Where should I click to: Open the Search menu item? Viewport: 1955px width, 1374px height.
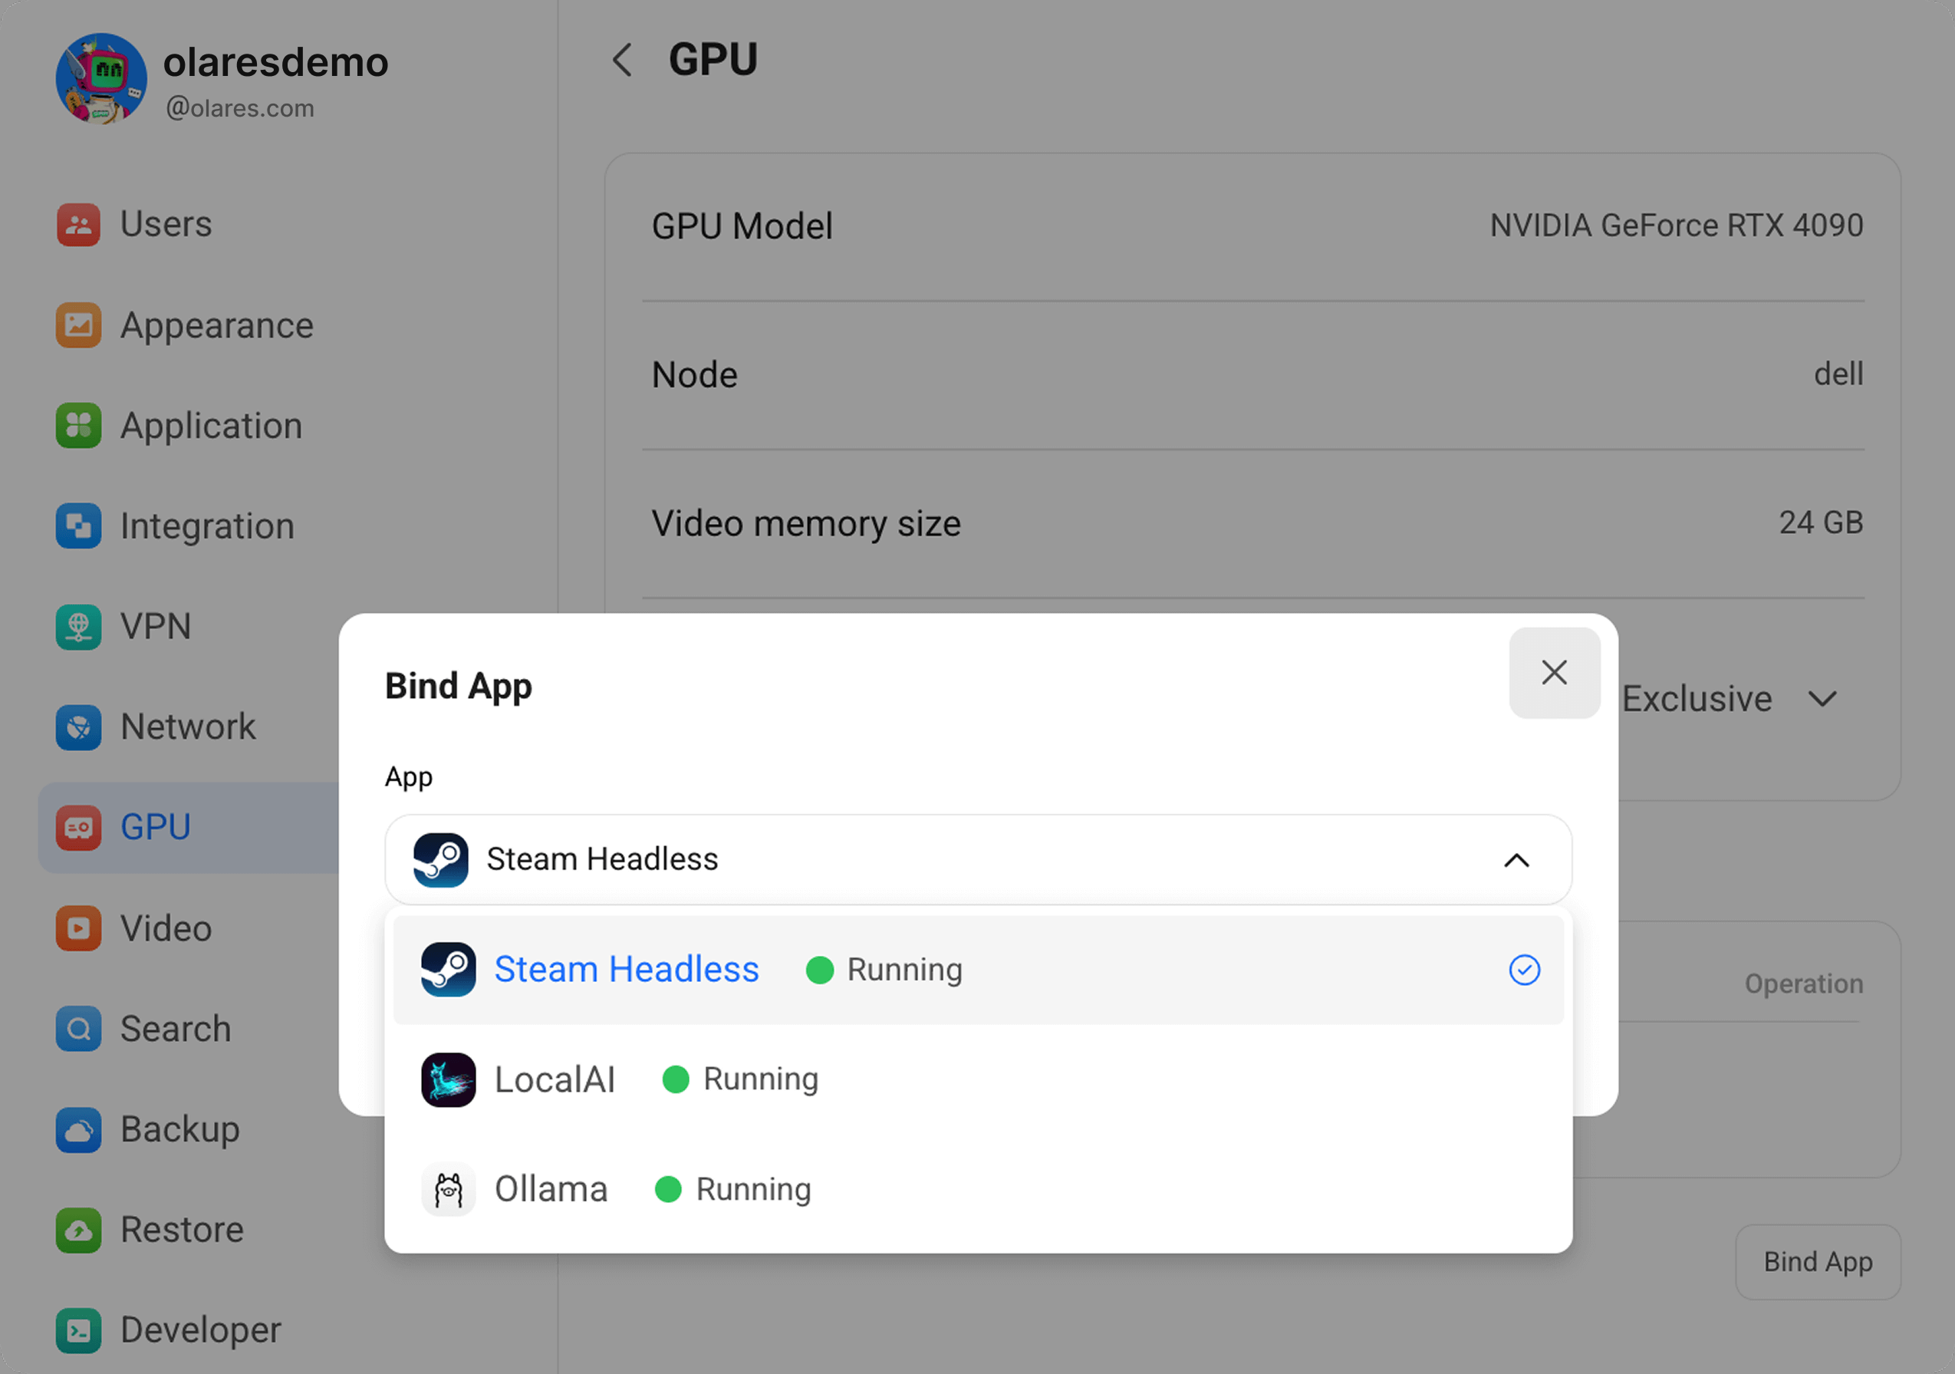[x=176, y=1029]
